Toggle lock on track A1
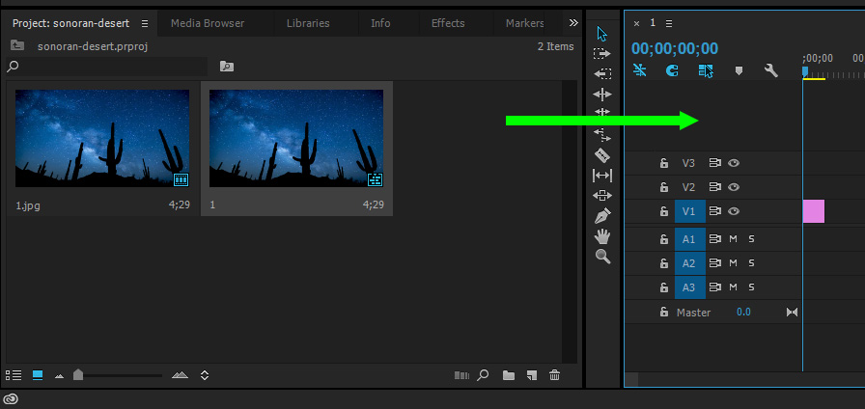This screenshot has height=409, width=865. coord(664,239)
